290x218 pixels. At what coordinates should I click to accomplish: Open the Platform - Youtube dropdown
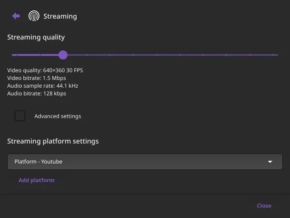point(145,162)
